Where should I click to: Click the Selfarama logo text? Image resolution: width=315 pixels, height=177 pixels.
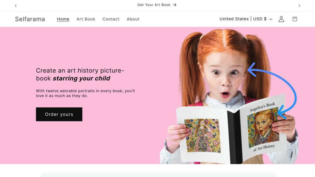(30, 19)
